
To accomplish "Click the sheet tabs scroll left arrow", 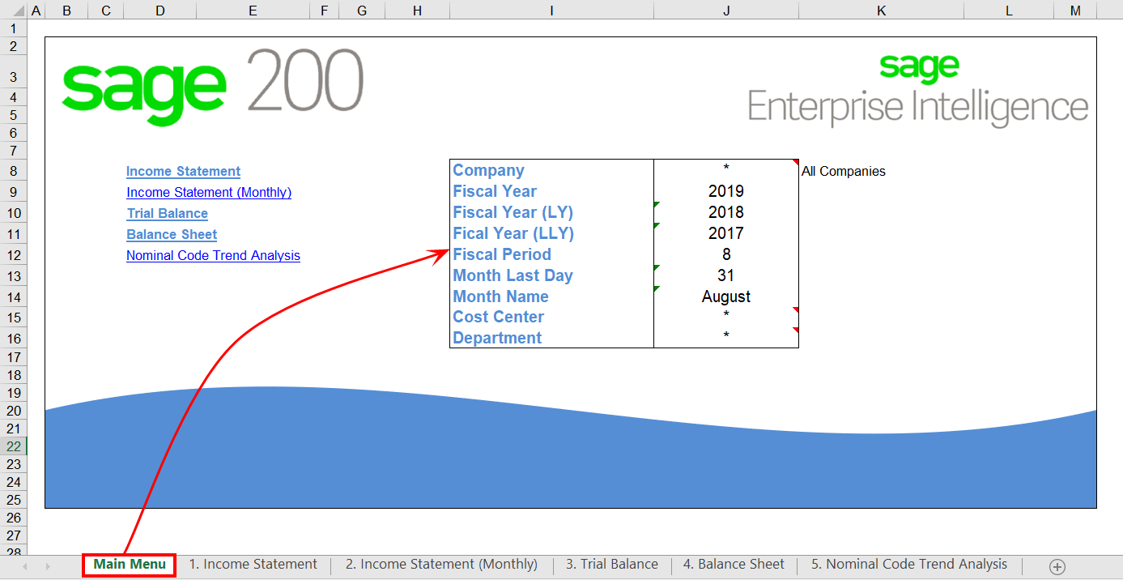I will click(x=24, y=566).
